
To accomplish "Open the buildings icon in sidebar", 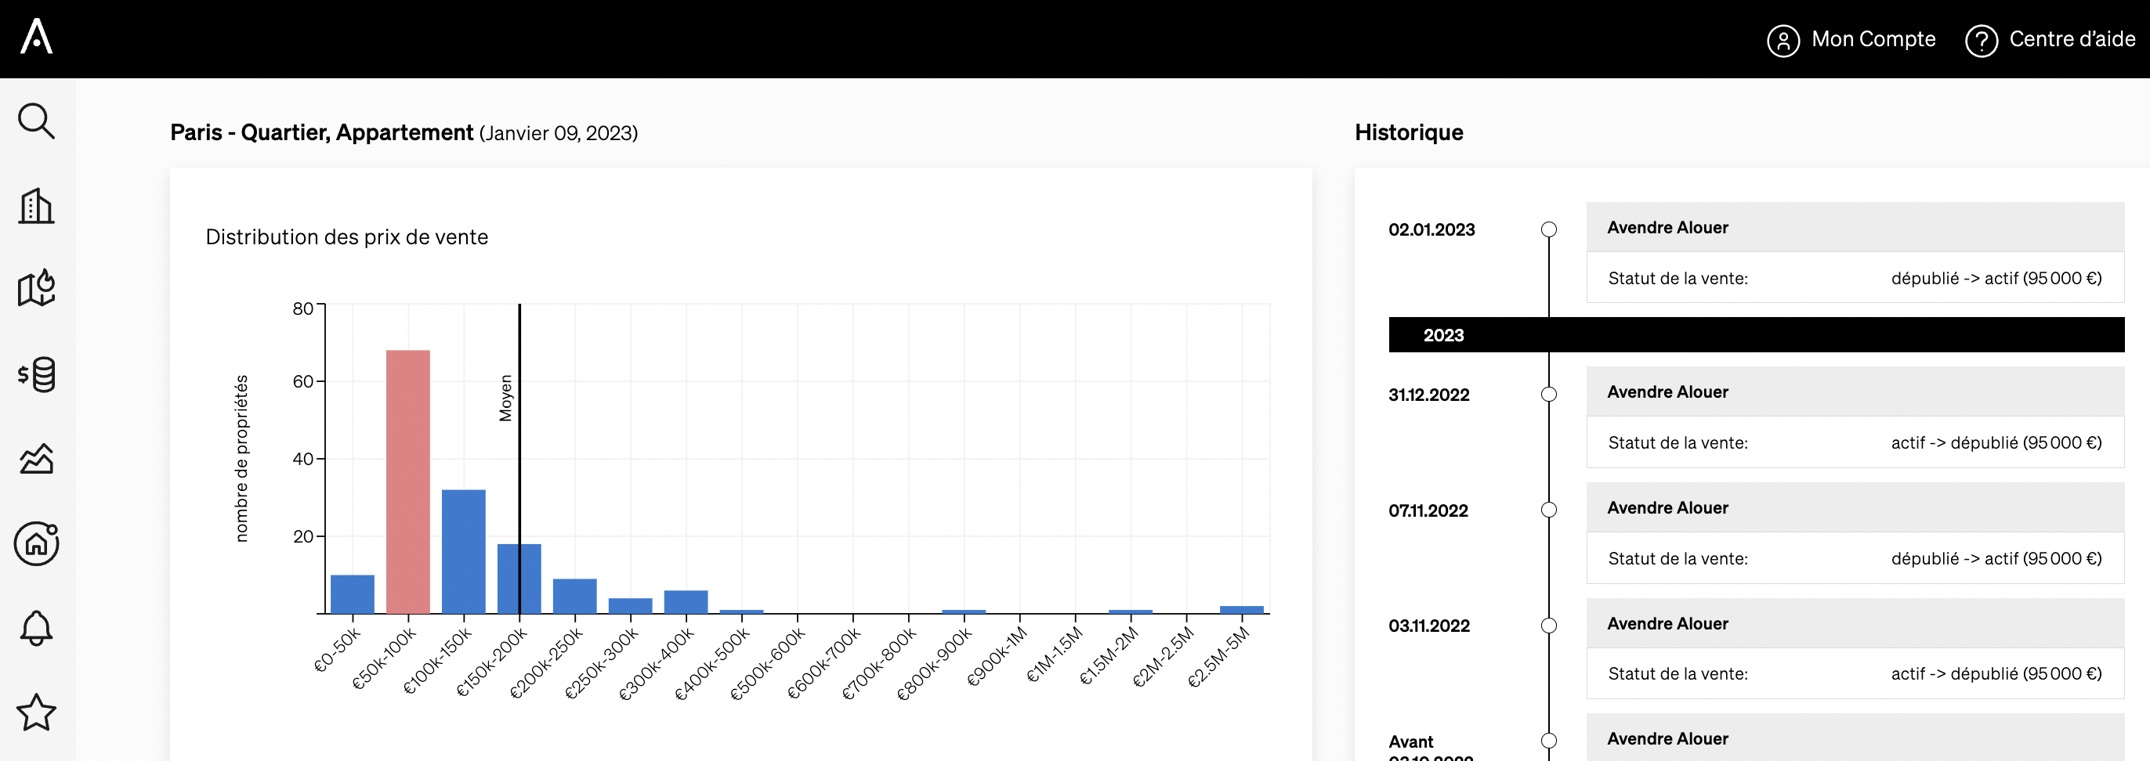I will (x=37, y=206).
